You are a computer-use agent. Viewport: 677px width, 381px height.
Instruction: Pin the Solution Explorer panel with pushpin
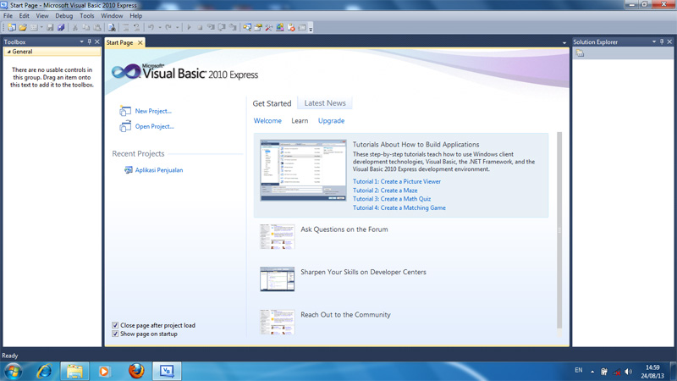click(x=662, y=41)
